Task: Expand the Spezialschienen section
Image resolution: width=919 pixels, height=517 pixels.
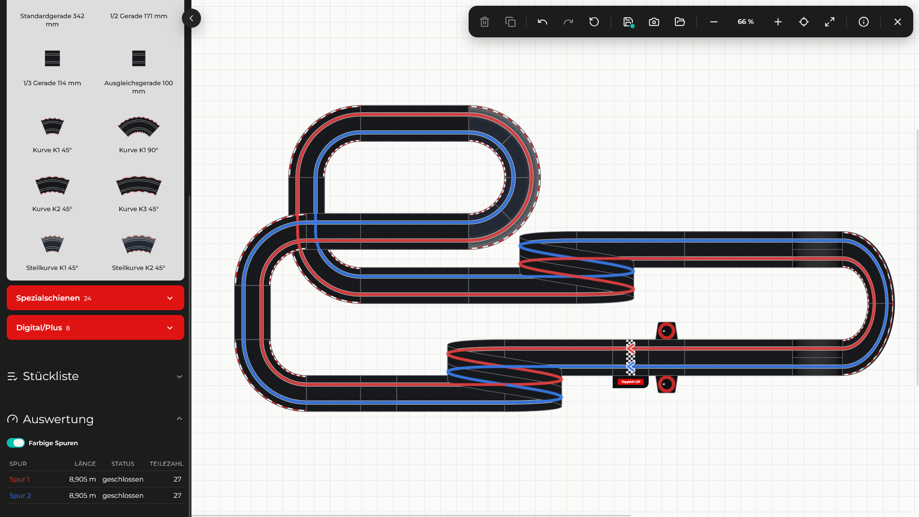Action: coord(95,298)
